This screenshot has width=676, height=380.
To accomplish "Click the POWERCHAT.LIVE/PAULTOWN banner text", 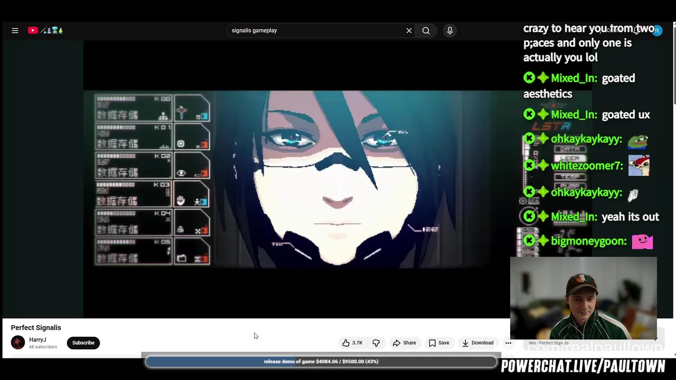I will [x=583, y=366].
